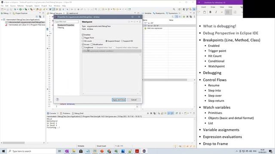This screenshot has width=275, height=154.
Task: Select Filtering in the dialog tree
Action: click(61, 27)
